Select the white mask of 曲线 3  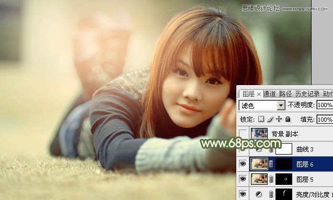tap(284, 149)
